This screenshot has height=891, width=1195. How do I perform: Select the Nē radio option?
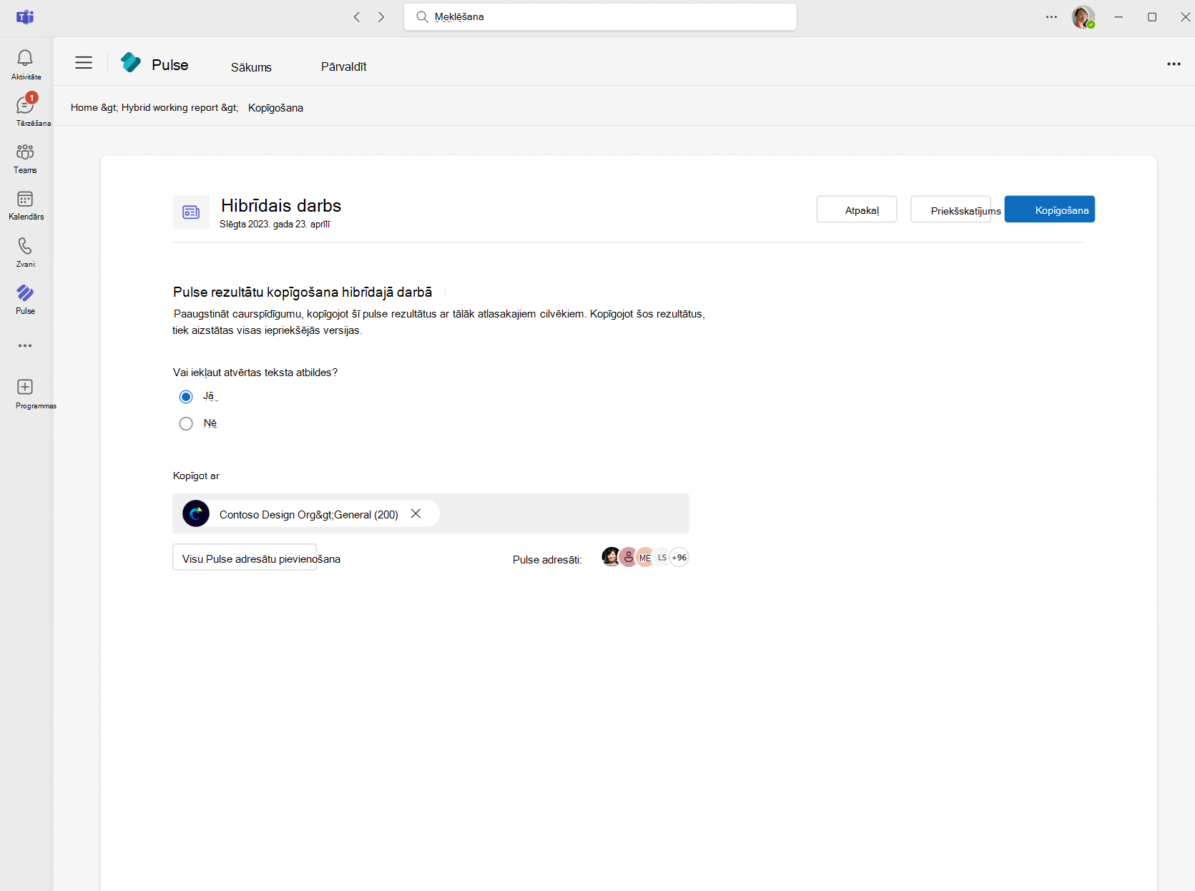(x=185, y=423)
